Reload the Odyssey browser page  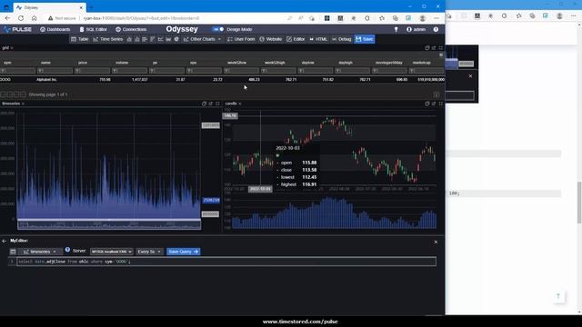point(21,18)
